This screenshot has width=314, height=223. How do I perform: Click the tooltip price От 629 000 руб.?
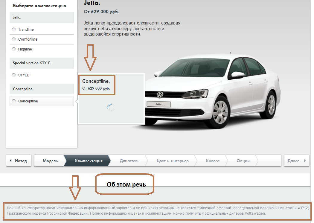(x=96, y=88)
